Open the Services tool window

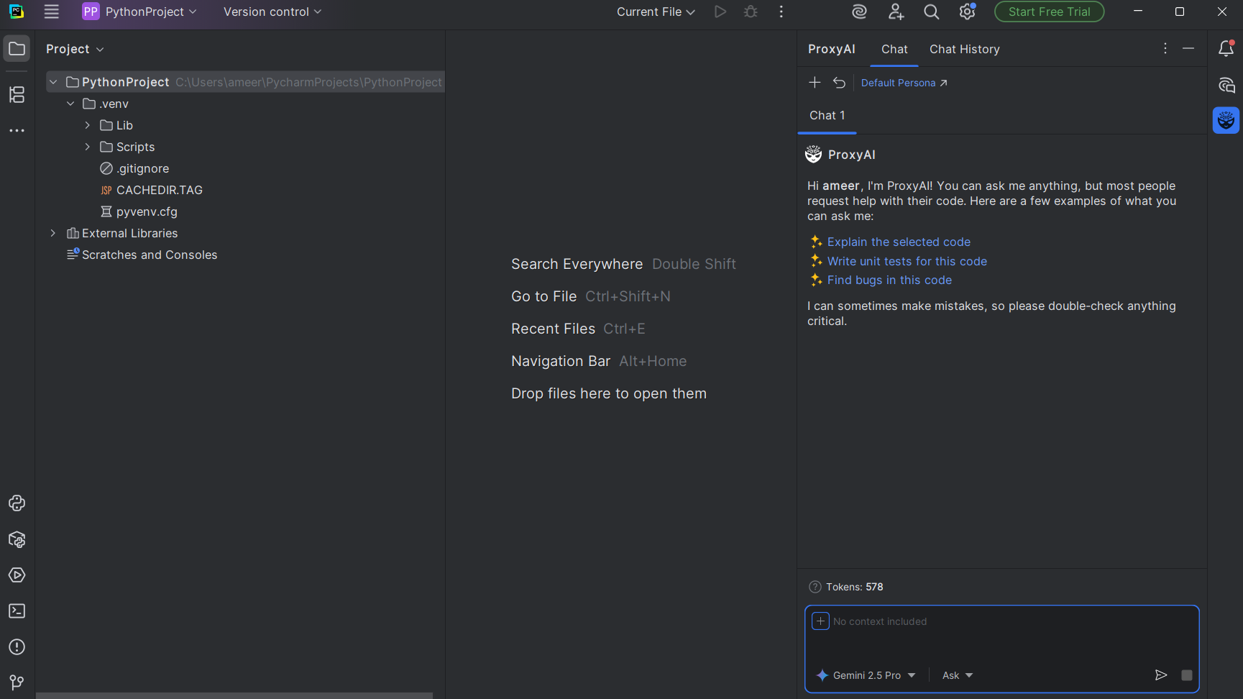point(17,575)
